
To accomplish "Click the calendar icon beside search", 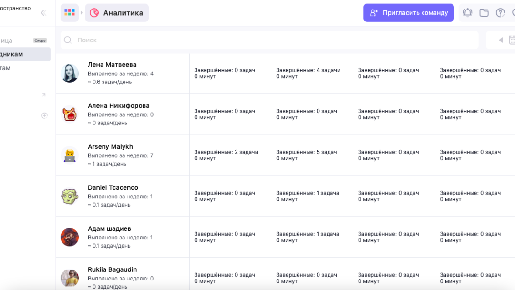I will pos(511,40).
